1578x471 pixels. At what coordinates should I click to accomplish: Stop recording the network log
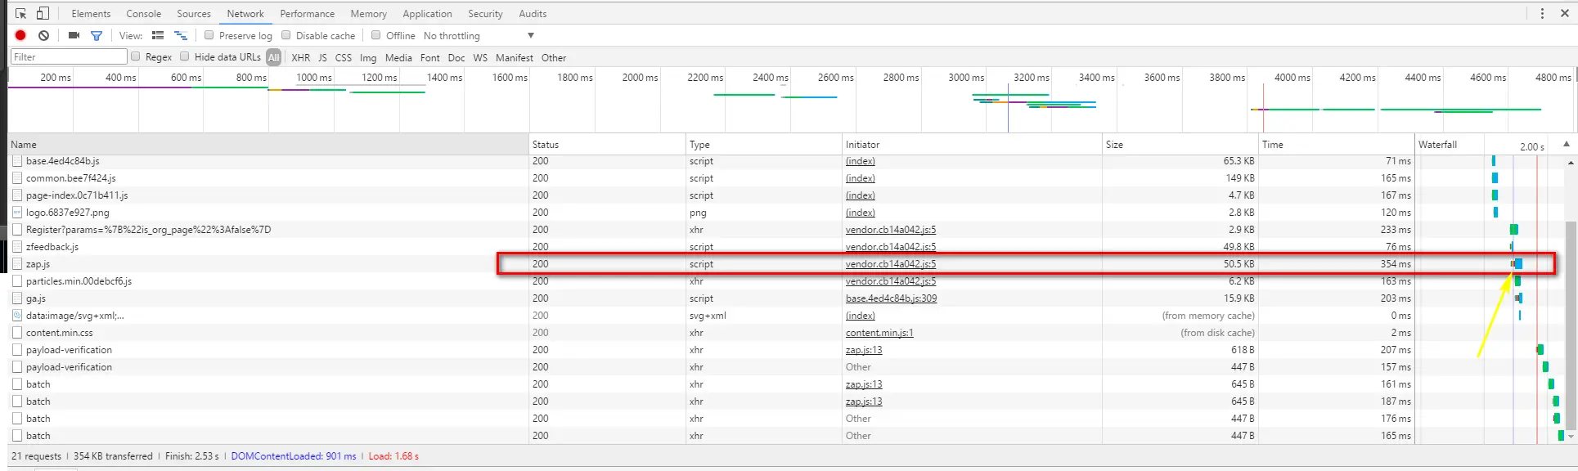pos(21,35)
